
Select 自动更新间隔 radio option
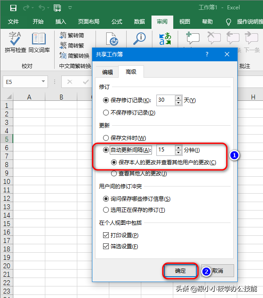127,150
